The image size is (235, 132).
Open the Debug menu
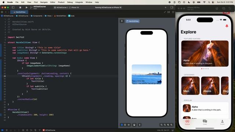[70, 2]
